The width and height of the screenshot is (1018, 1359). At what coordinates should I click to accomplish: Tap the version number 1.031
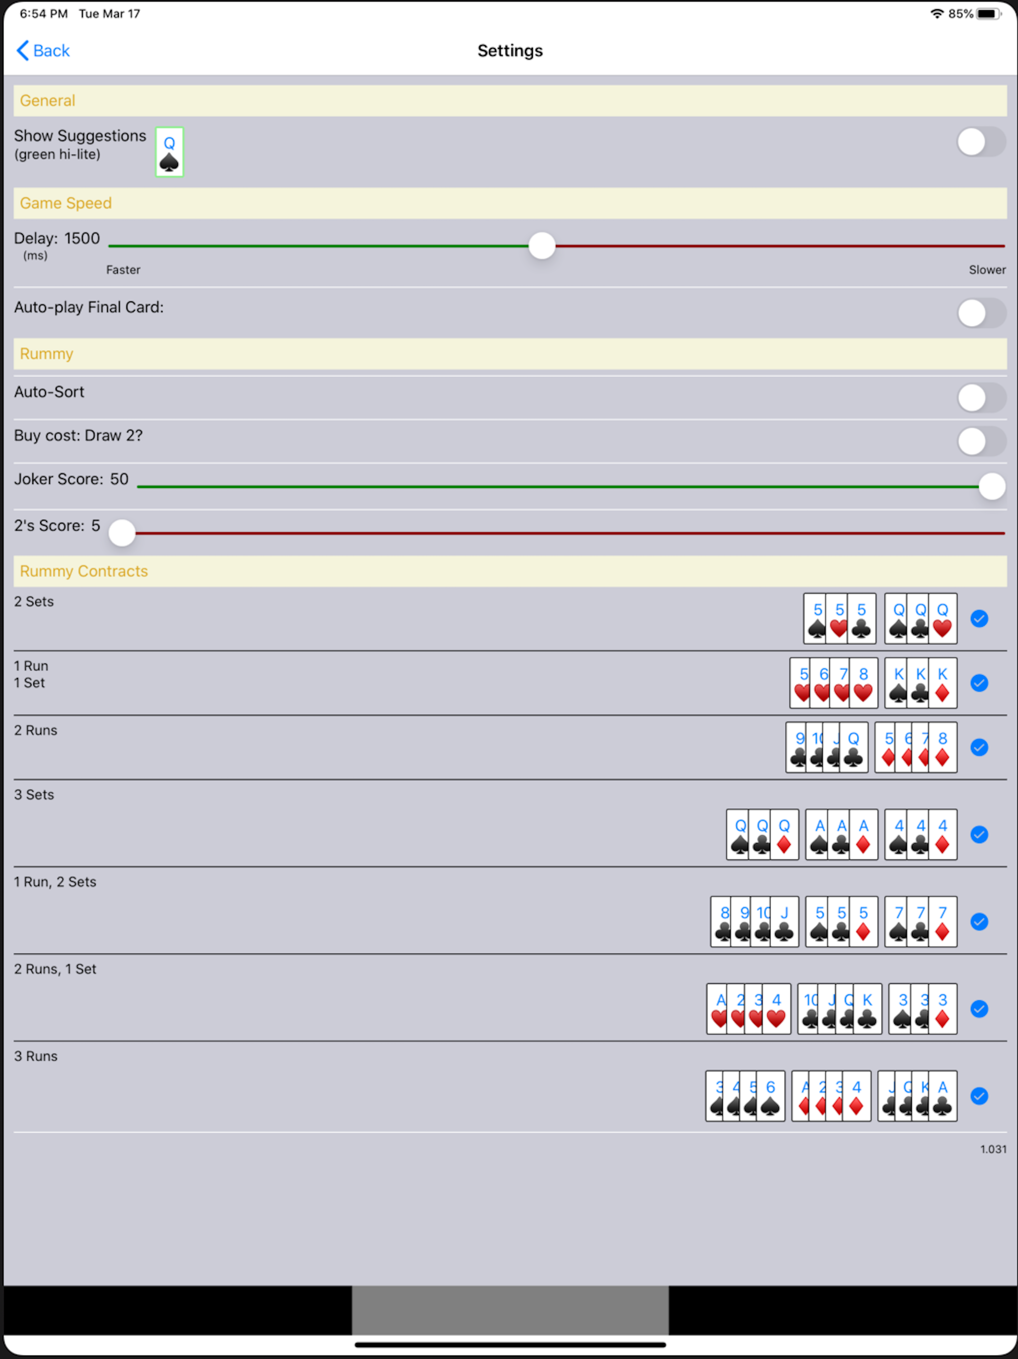993,1150
